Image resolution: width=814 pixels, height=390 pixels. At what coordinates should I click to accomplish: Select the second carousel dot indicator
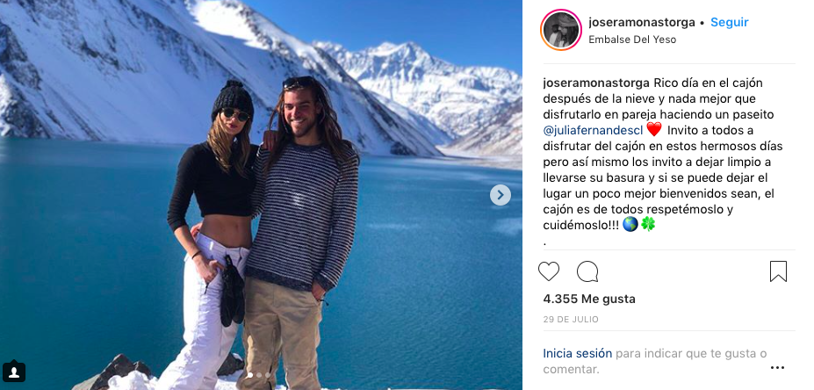pos(258,375)
